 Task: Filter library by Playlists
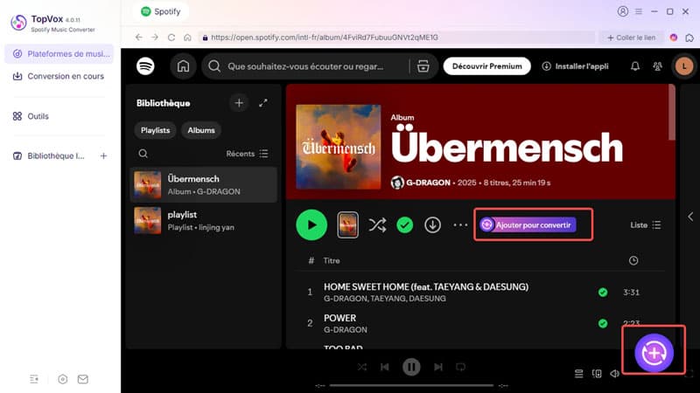(156, 130)
